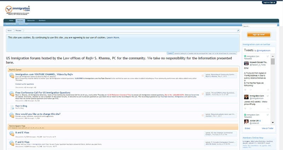The height and width of the screenshot is (150, 283).
Task: Follow the Learn More cookies link
Action: click(x=113, y=38)
